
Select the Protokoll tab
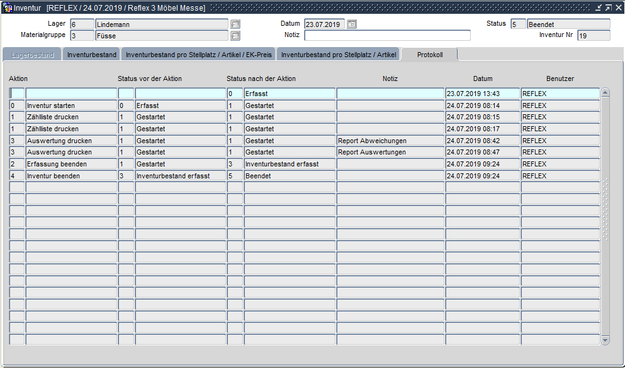point(430,55)
